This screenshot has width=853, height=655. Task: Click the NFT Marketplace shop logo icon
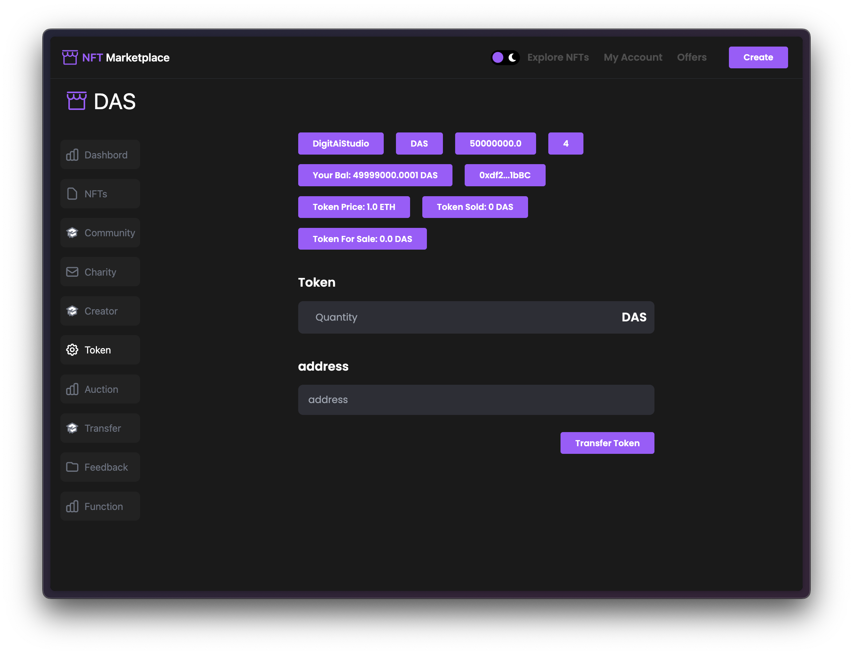tap(70, 57)
